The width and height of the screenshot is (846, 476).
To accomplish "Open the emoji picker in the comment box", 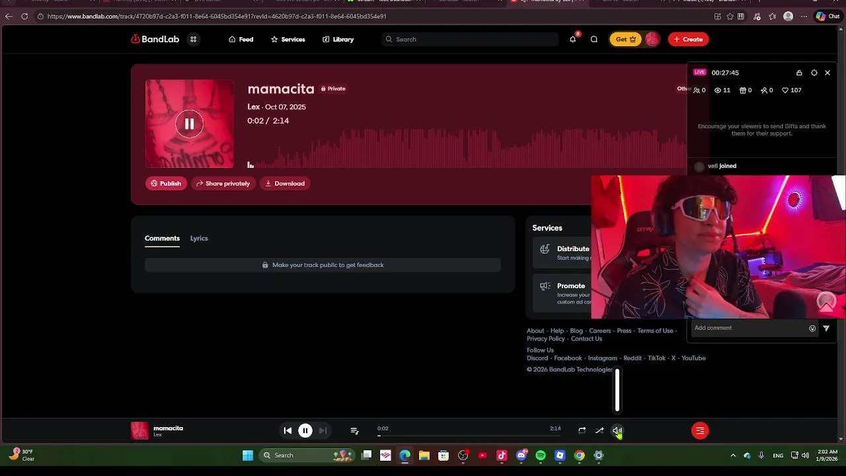I will coord(812,328).
